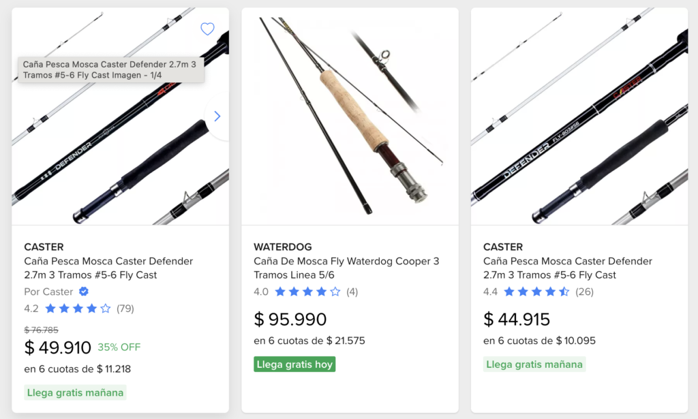Click the 35% OFF discount label
The image size is (698, 419).
click(119, 347)
